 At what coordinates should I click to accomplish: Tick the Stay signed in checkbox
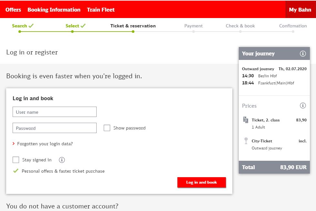coord(16,160)
